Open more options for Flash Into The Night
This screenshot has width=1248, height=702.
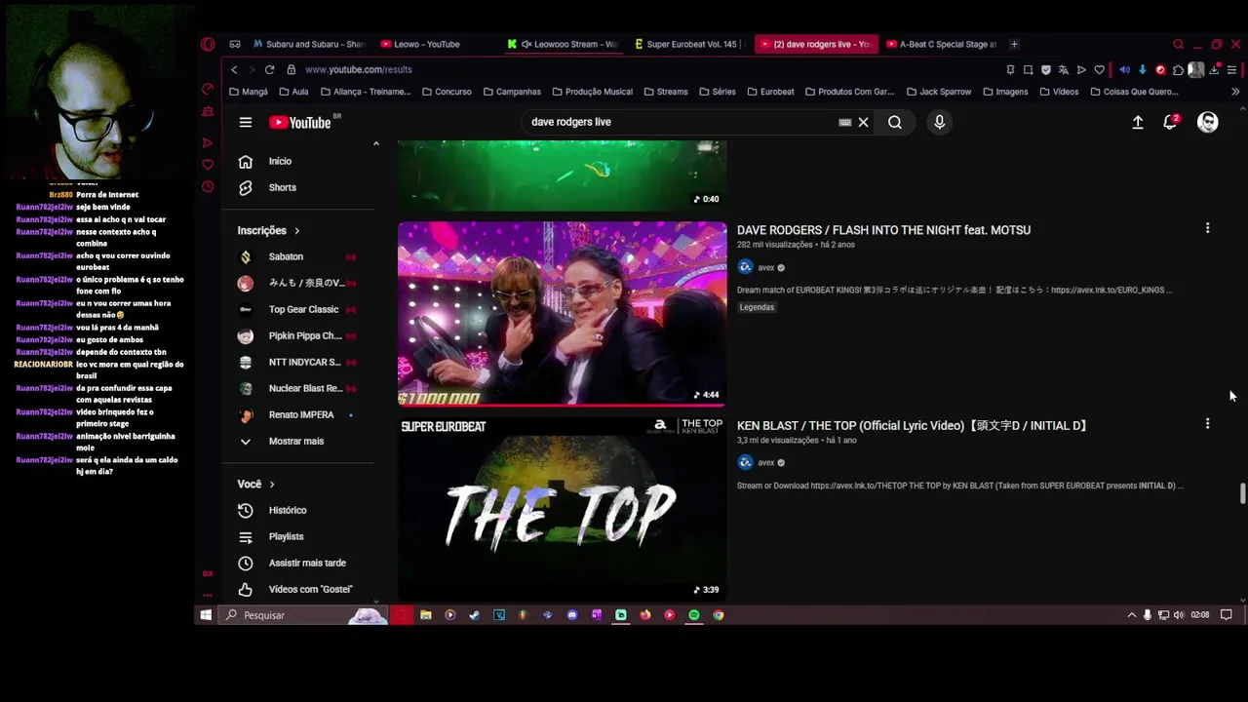(1207, 228)
